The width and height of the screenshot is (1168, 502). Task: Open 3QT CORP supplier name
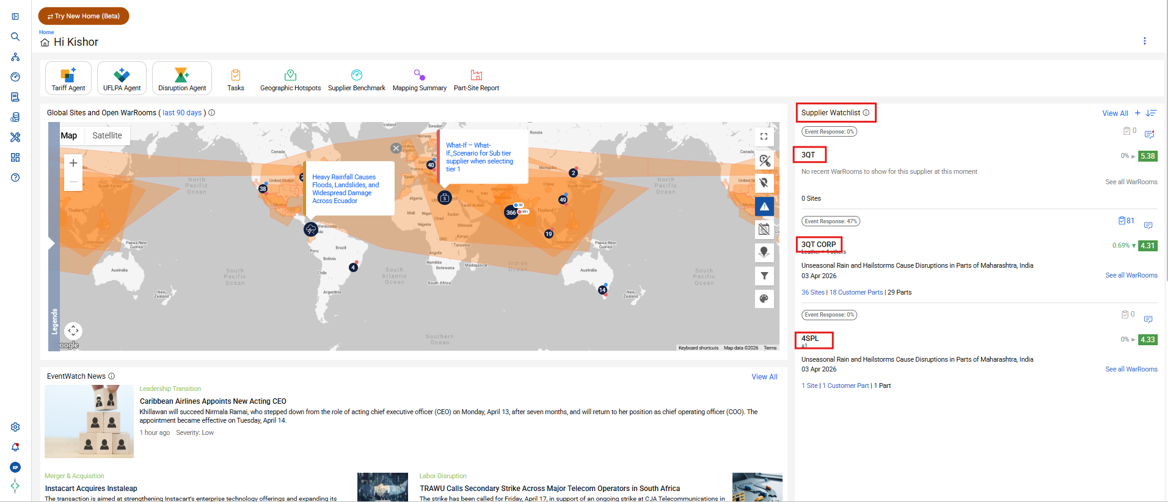tap(819, 245)
